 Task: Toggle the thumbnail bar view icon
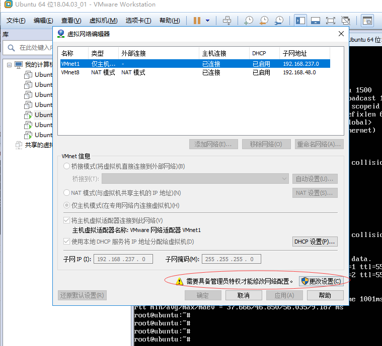point(315,21)
